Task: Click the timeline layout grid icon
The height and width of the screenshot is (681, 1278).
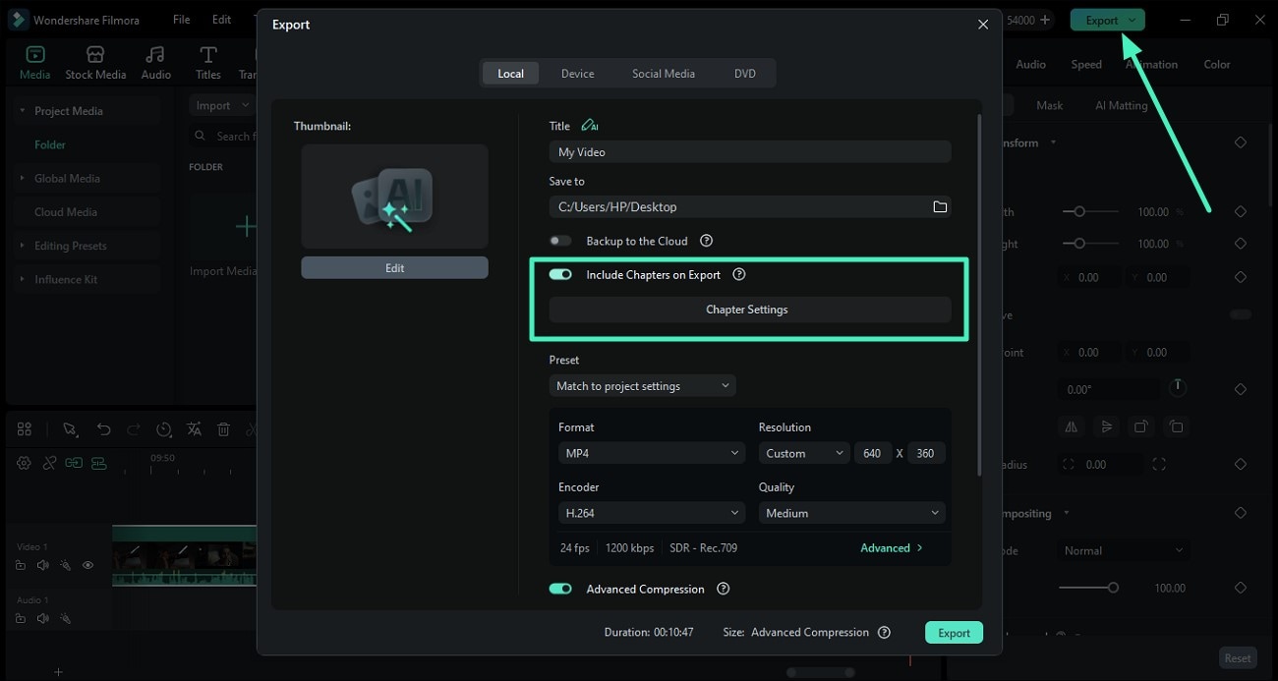Action: (25, 429)
